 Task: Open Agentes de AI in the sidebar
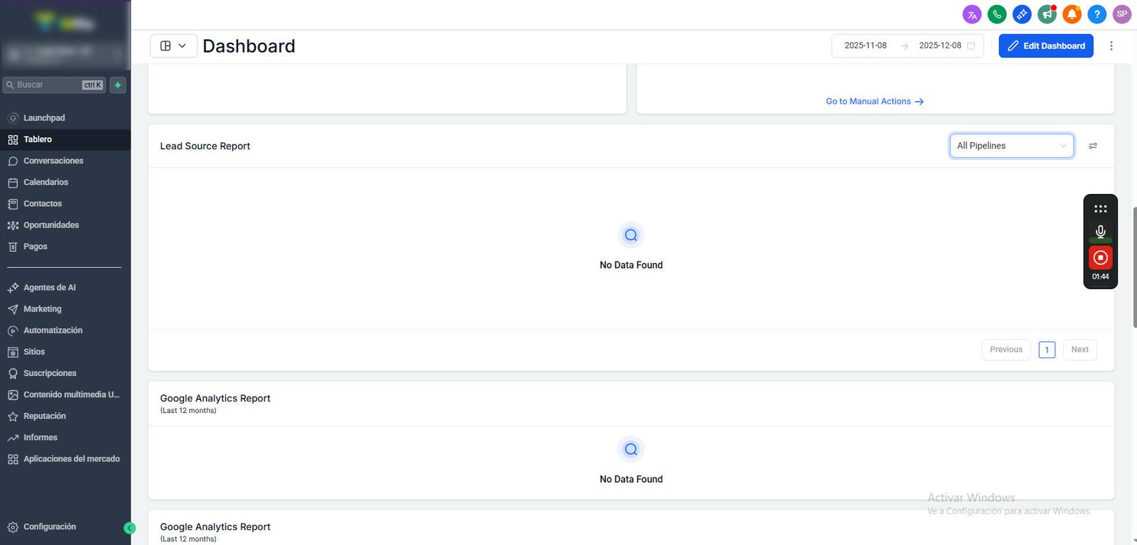point(65,288)
